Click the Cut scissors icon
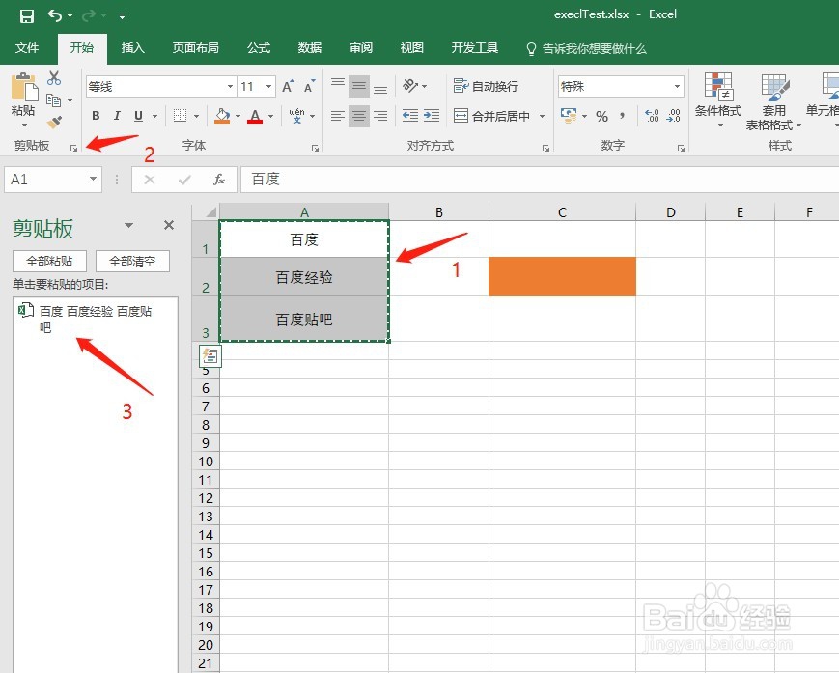The image size is (839, 673). coord(53,78)
